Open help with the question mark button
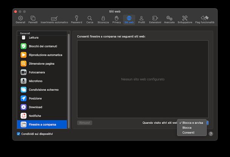 tap(211, 134)
